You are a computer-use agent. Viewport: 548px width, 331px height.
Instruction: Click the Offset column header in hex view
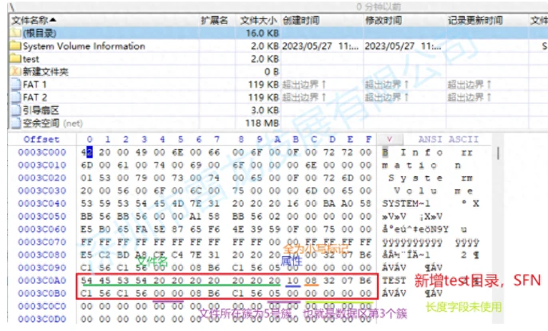40,139
